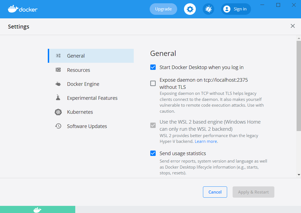The image size is (301, 213).
Task: Click the scrollbar down arrow
Action: 299,175
